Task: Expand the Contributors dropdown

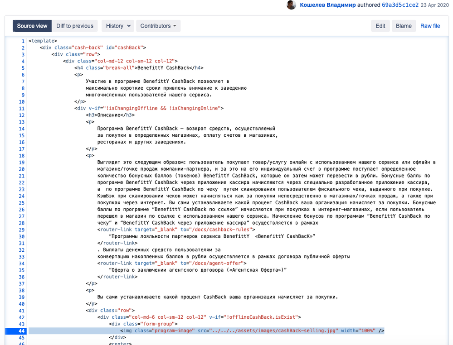Action: pos(158,26)
